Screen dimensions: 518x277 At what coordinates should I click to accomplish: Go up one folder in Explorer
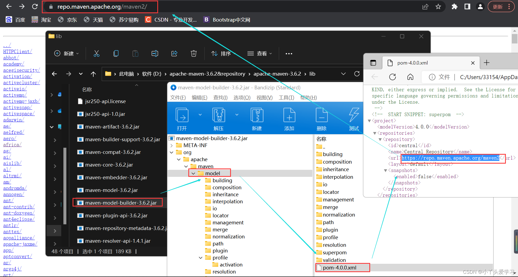pyautogui.click(x=93, y=74)
